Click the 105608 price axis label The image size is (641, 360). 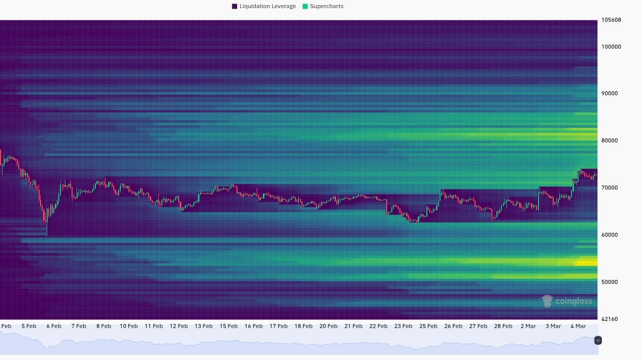tap(611, 20)
